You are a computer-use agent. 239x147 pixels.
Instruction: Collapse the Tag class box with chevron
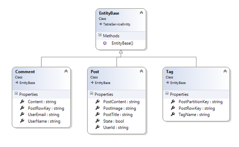pos(225,71)
